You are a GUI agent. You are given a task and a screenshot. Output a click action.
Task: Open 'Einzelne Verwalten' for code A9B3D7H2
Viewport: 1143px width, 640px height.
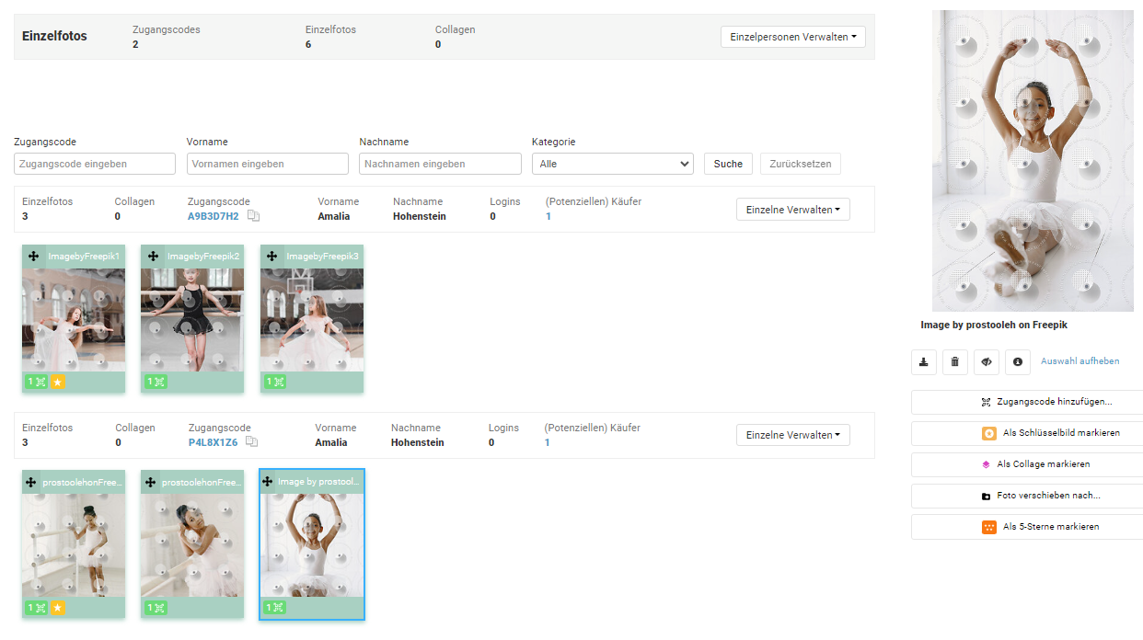tap(792, 210)
